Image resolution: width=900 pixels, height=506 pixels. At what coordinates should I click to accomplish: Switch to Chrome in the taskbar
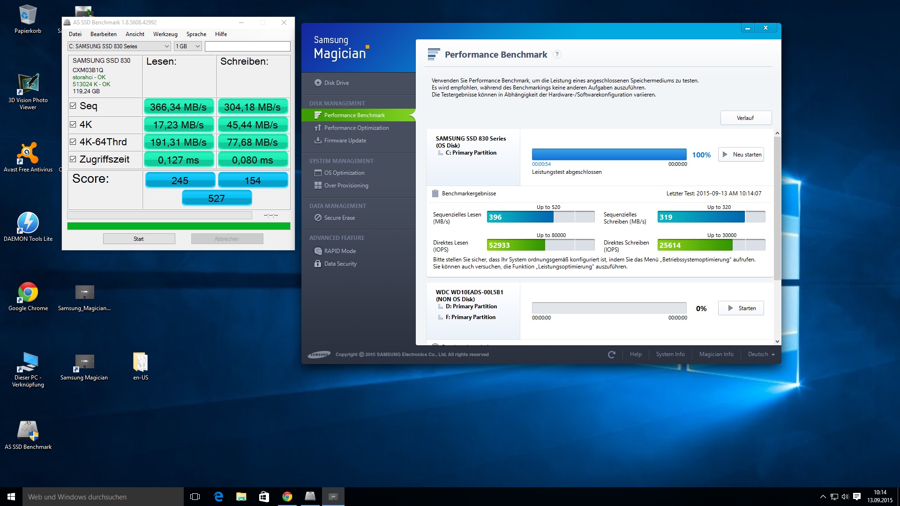coord(287,497)
